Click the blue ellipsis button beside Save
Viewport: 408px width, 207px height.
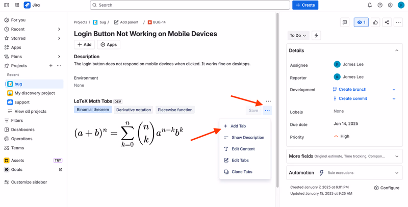(267, 111)
